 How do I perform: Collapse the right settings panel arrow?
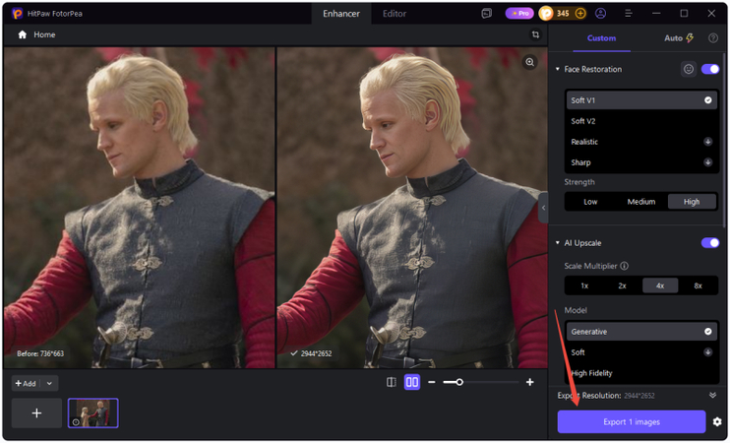click(543, 208)
